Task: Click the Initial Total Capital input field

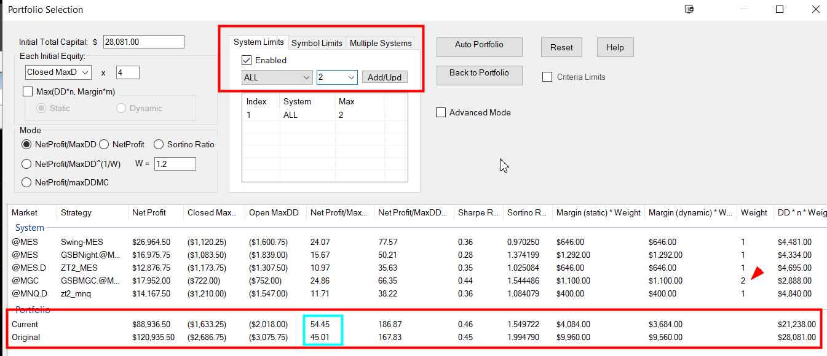Action: click(x=143, y=42)
